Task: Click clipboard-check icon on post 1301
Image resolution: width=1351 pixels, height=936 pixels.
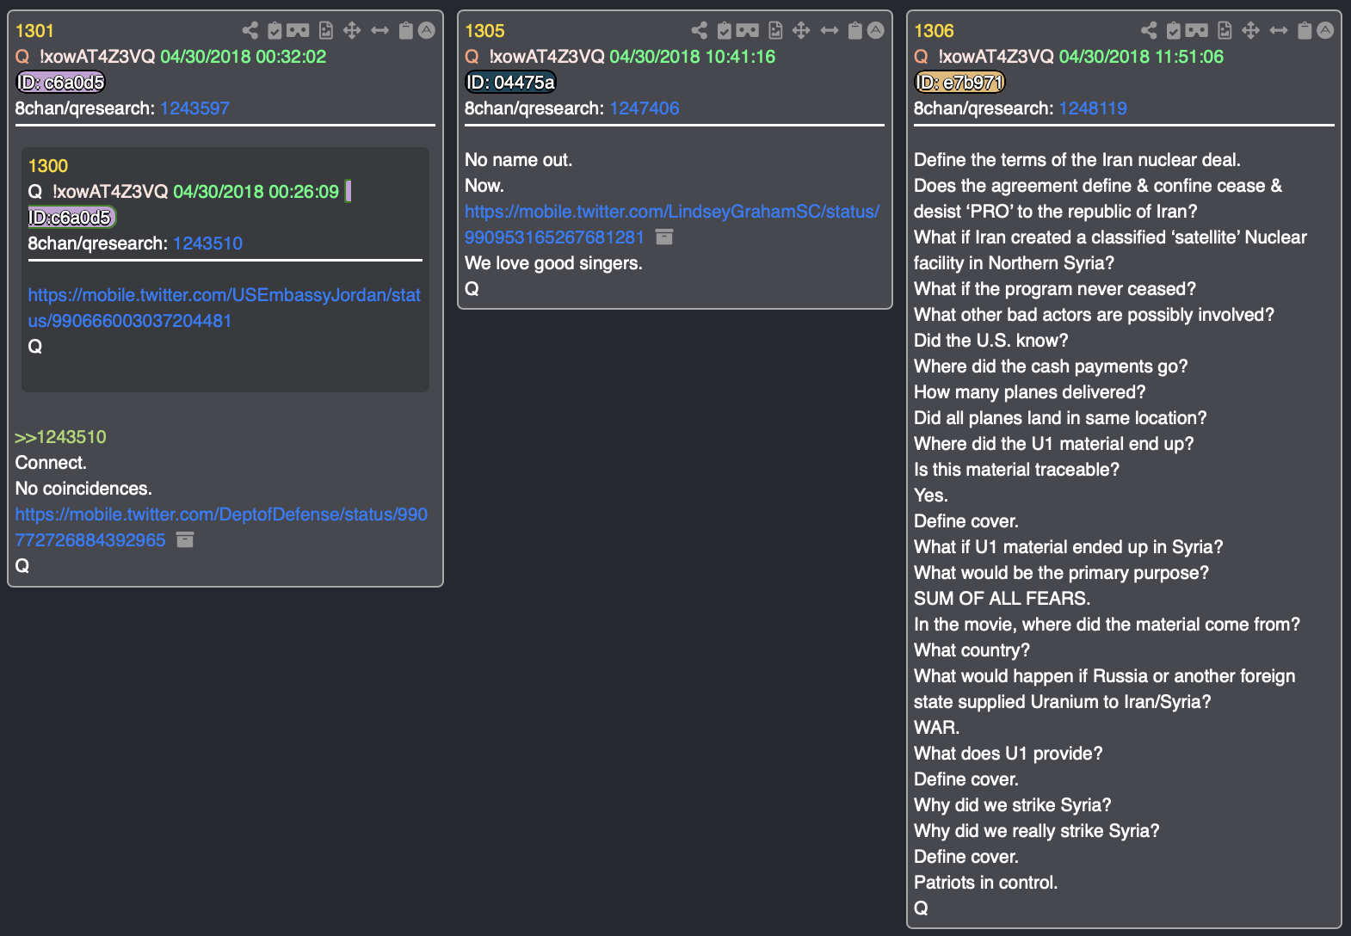Action: coord(275,31)
